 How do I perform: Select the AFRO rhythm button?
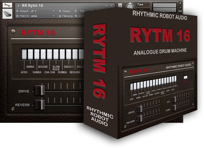(x=24, y=54)
